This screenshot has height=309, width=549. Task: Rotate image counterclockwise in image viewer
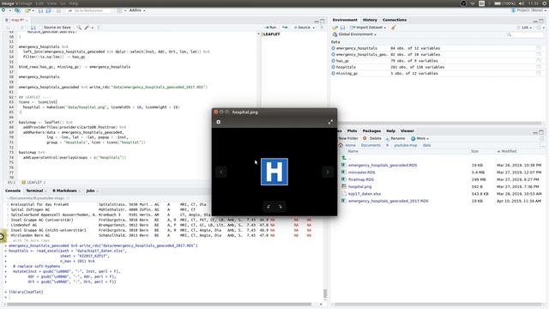point(268,207)
